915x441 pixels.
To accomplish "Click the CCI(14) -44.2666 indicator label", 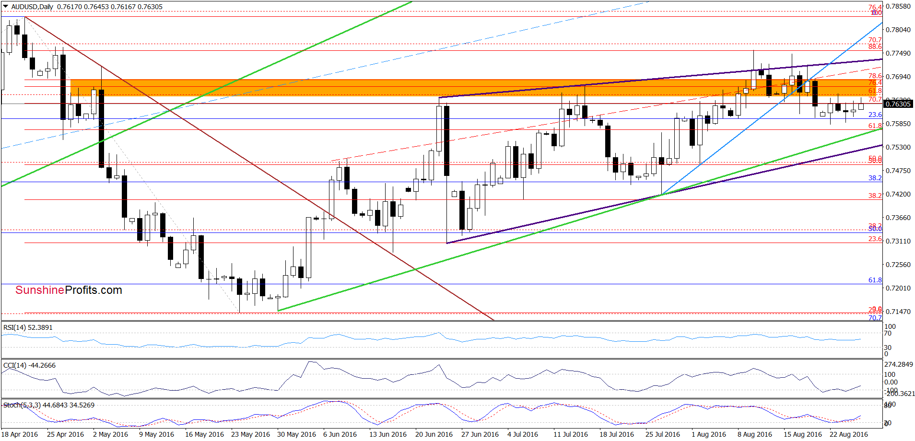I will tap(29, 365).
